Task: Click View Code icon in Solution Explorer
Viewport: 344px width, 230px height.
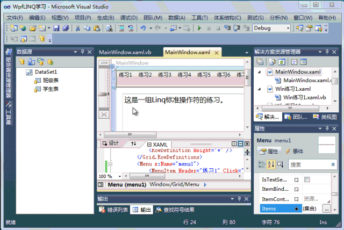Action: (294, 62)
